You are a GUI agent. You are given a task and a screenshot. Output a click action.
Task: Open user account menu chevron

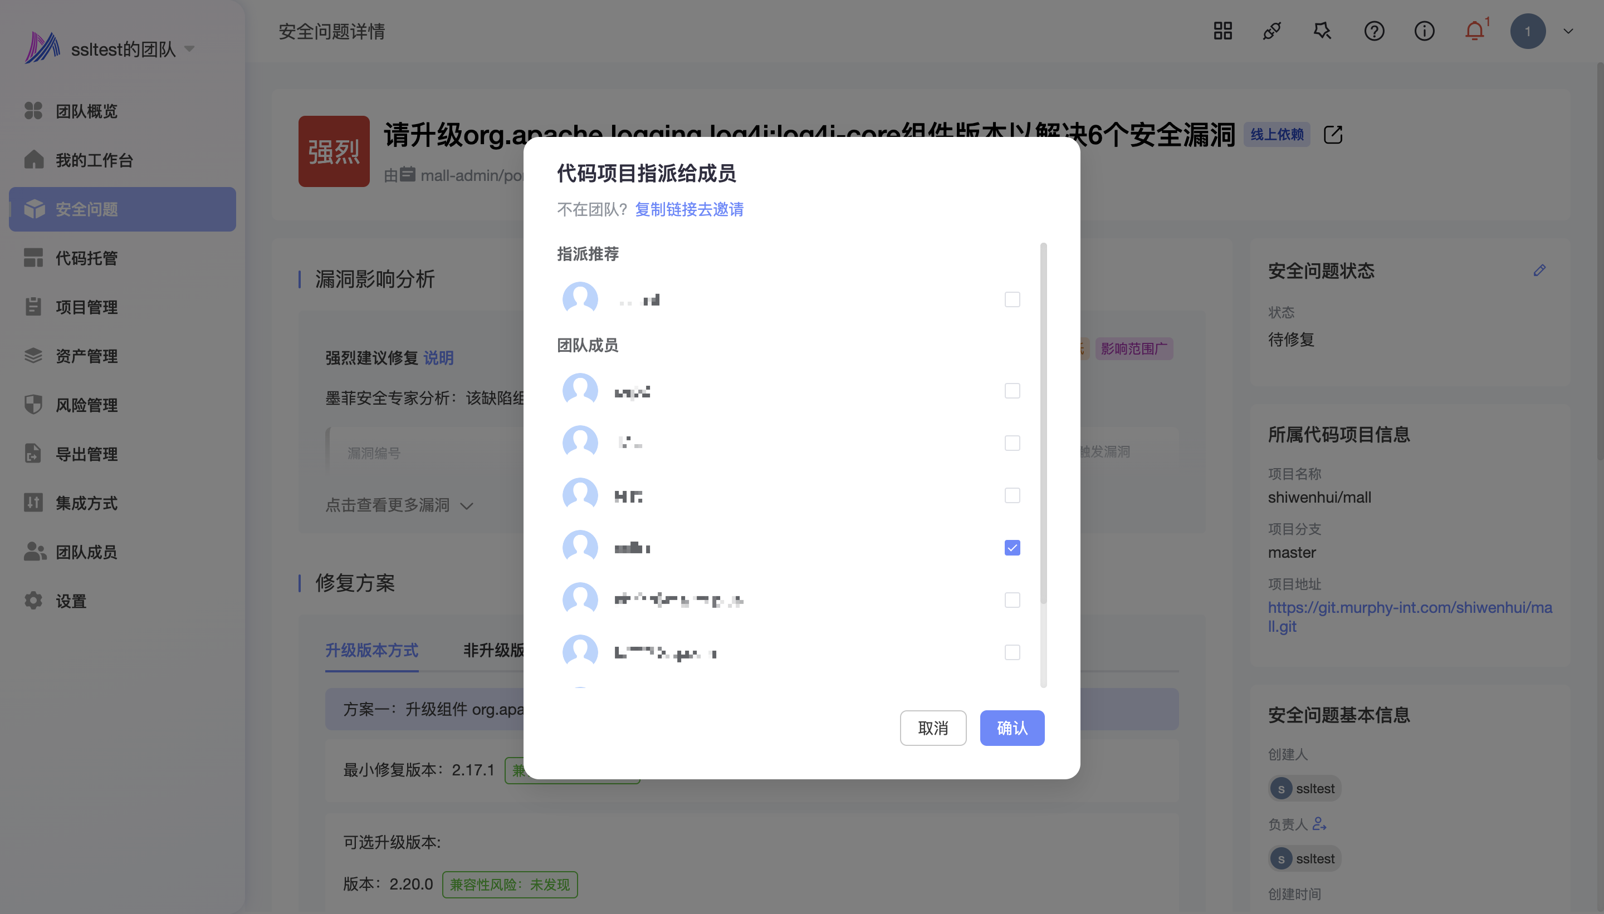pos(1568,31)
